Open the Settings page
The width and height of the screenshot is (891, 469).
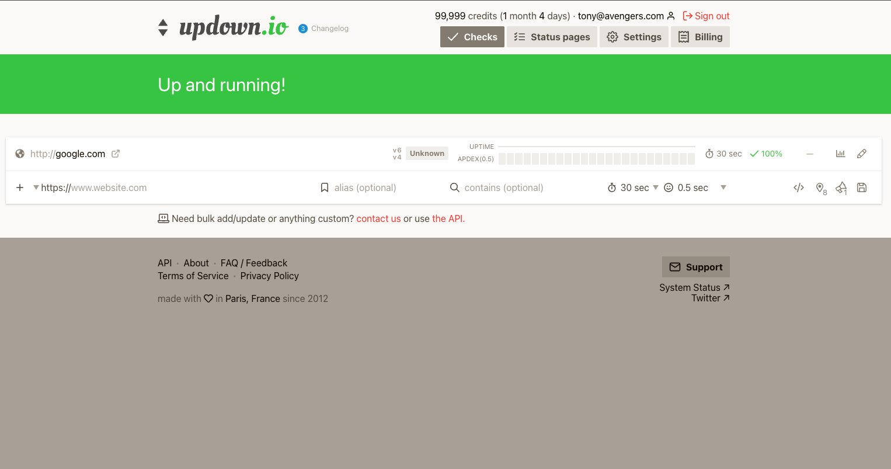634,37
